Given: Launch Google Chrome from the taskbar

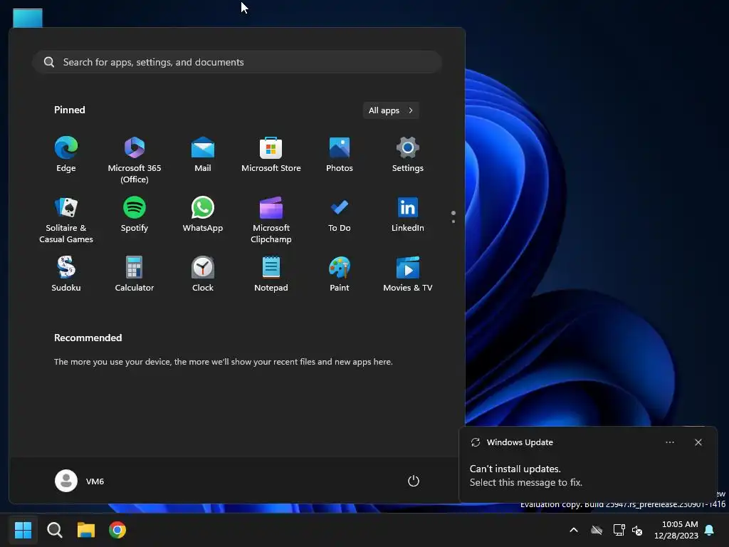Looking at the screenshot, I should point(117,530).
